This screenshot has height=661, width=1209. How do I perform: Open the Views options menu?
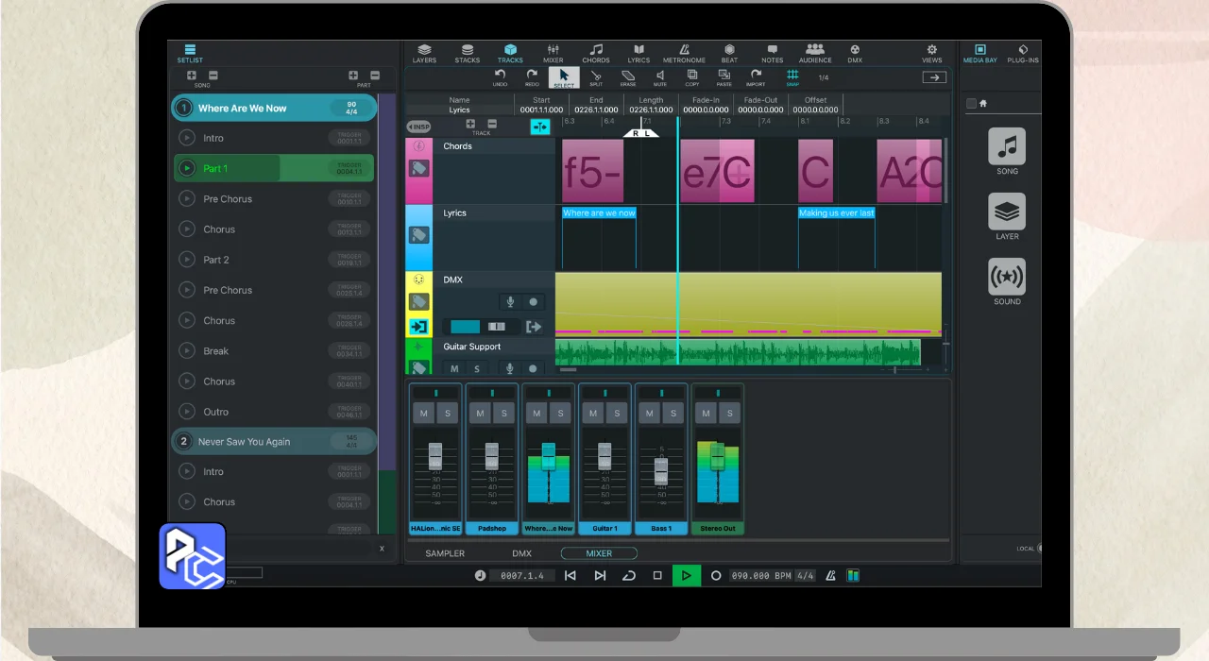point(931,53)
